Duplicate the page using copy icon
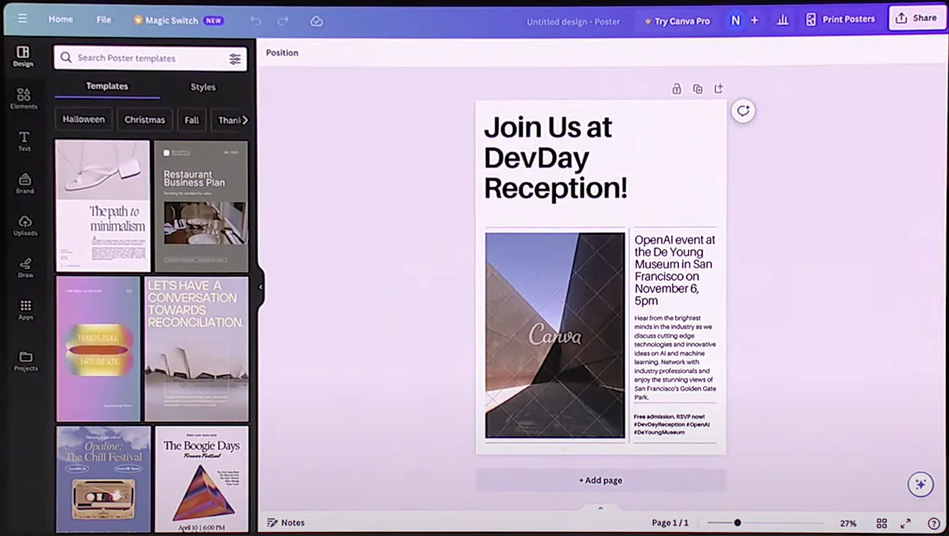Screen dimensions: 949x536 click(698, 89)
